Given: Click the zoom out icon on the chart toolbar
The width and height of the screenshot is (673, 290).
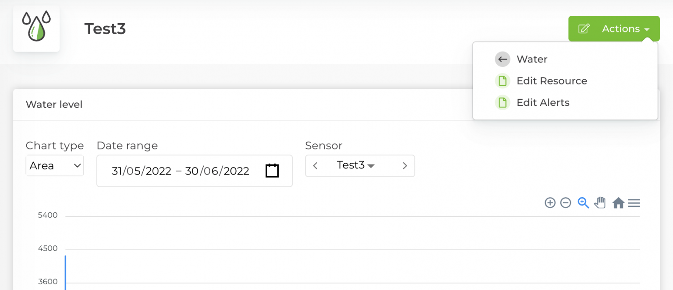Looking at the screenshot, I should click(566, 203).
